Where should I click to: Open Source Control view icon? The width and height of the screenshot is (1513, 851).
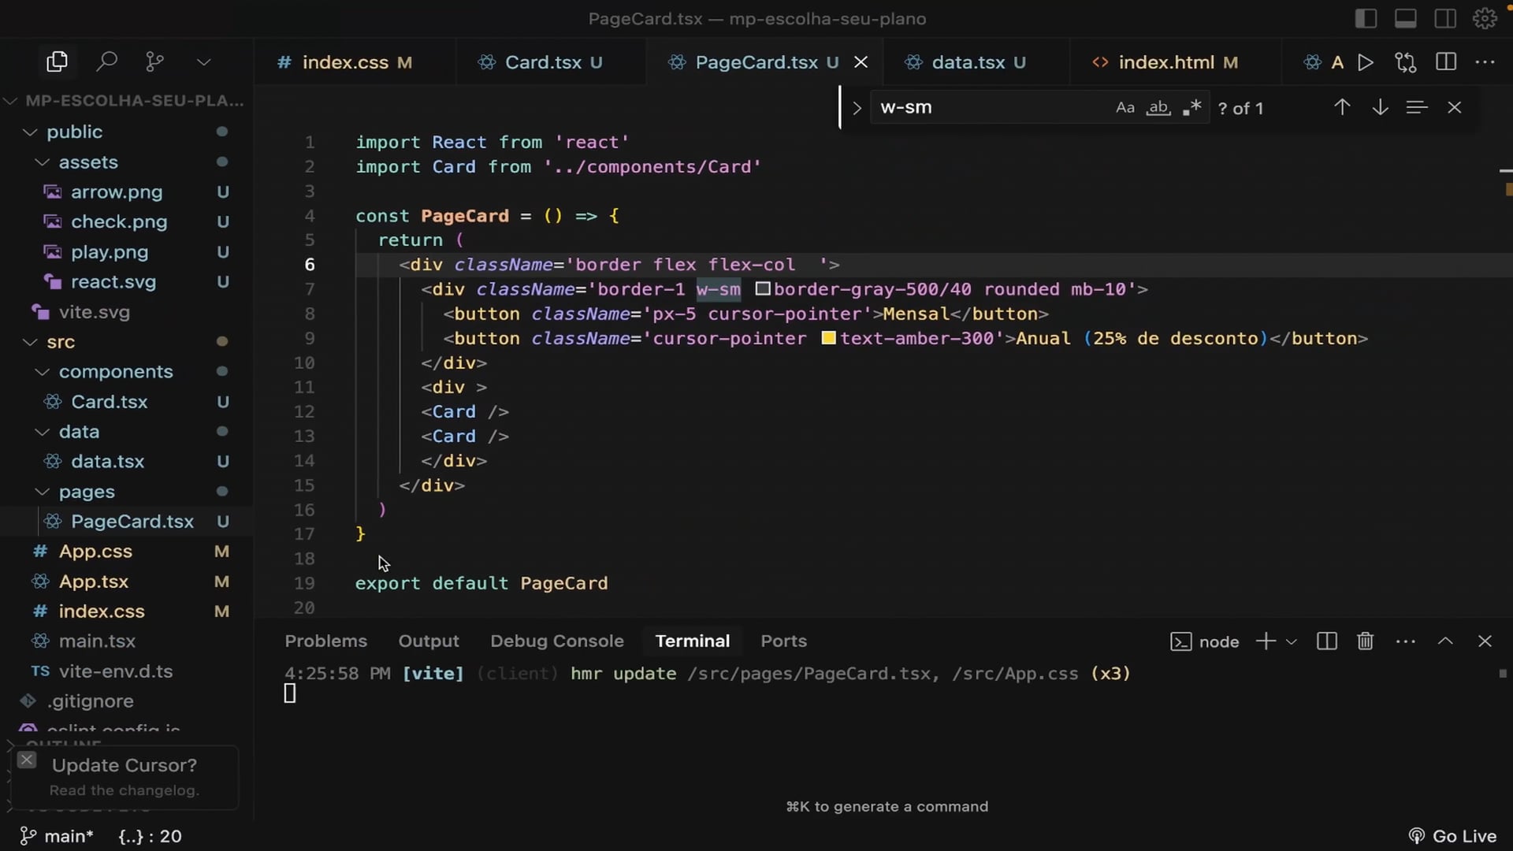(x=155, y=61)
